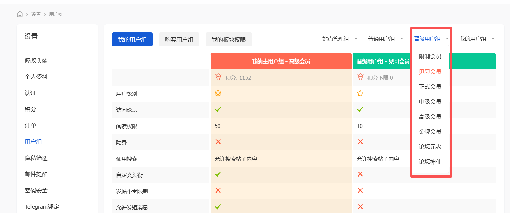
Task: Click the 阅读权限 row label
Action: (127, 126)
